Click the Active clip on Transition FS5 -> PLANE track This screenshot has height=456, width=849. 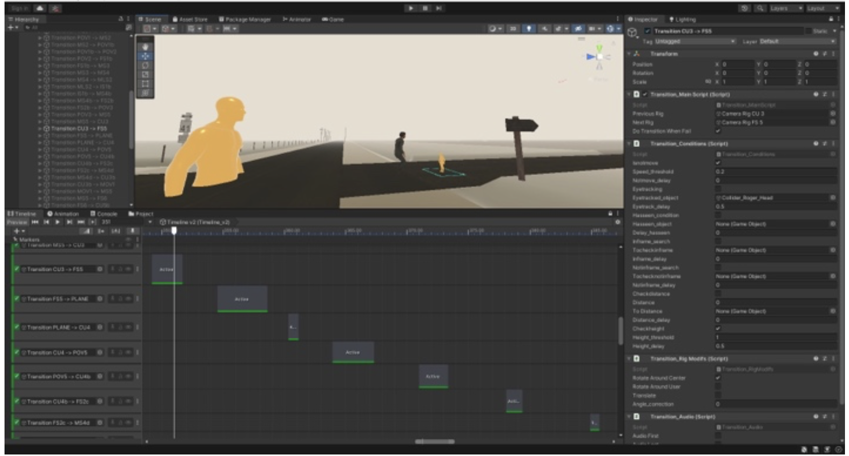pos(242,299)
